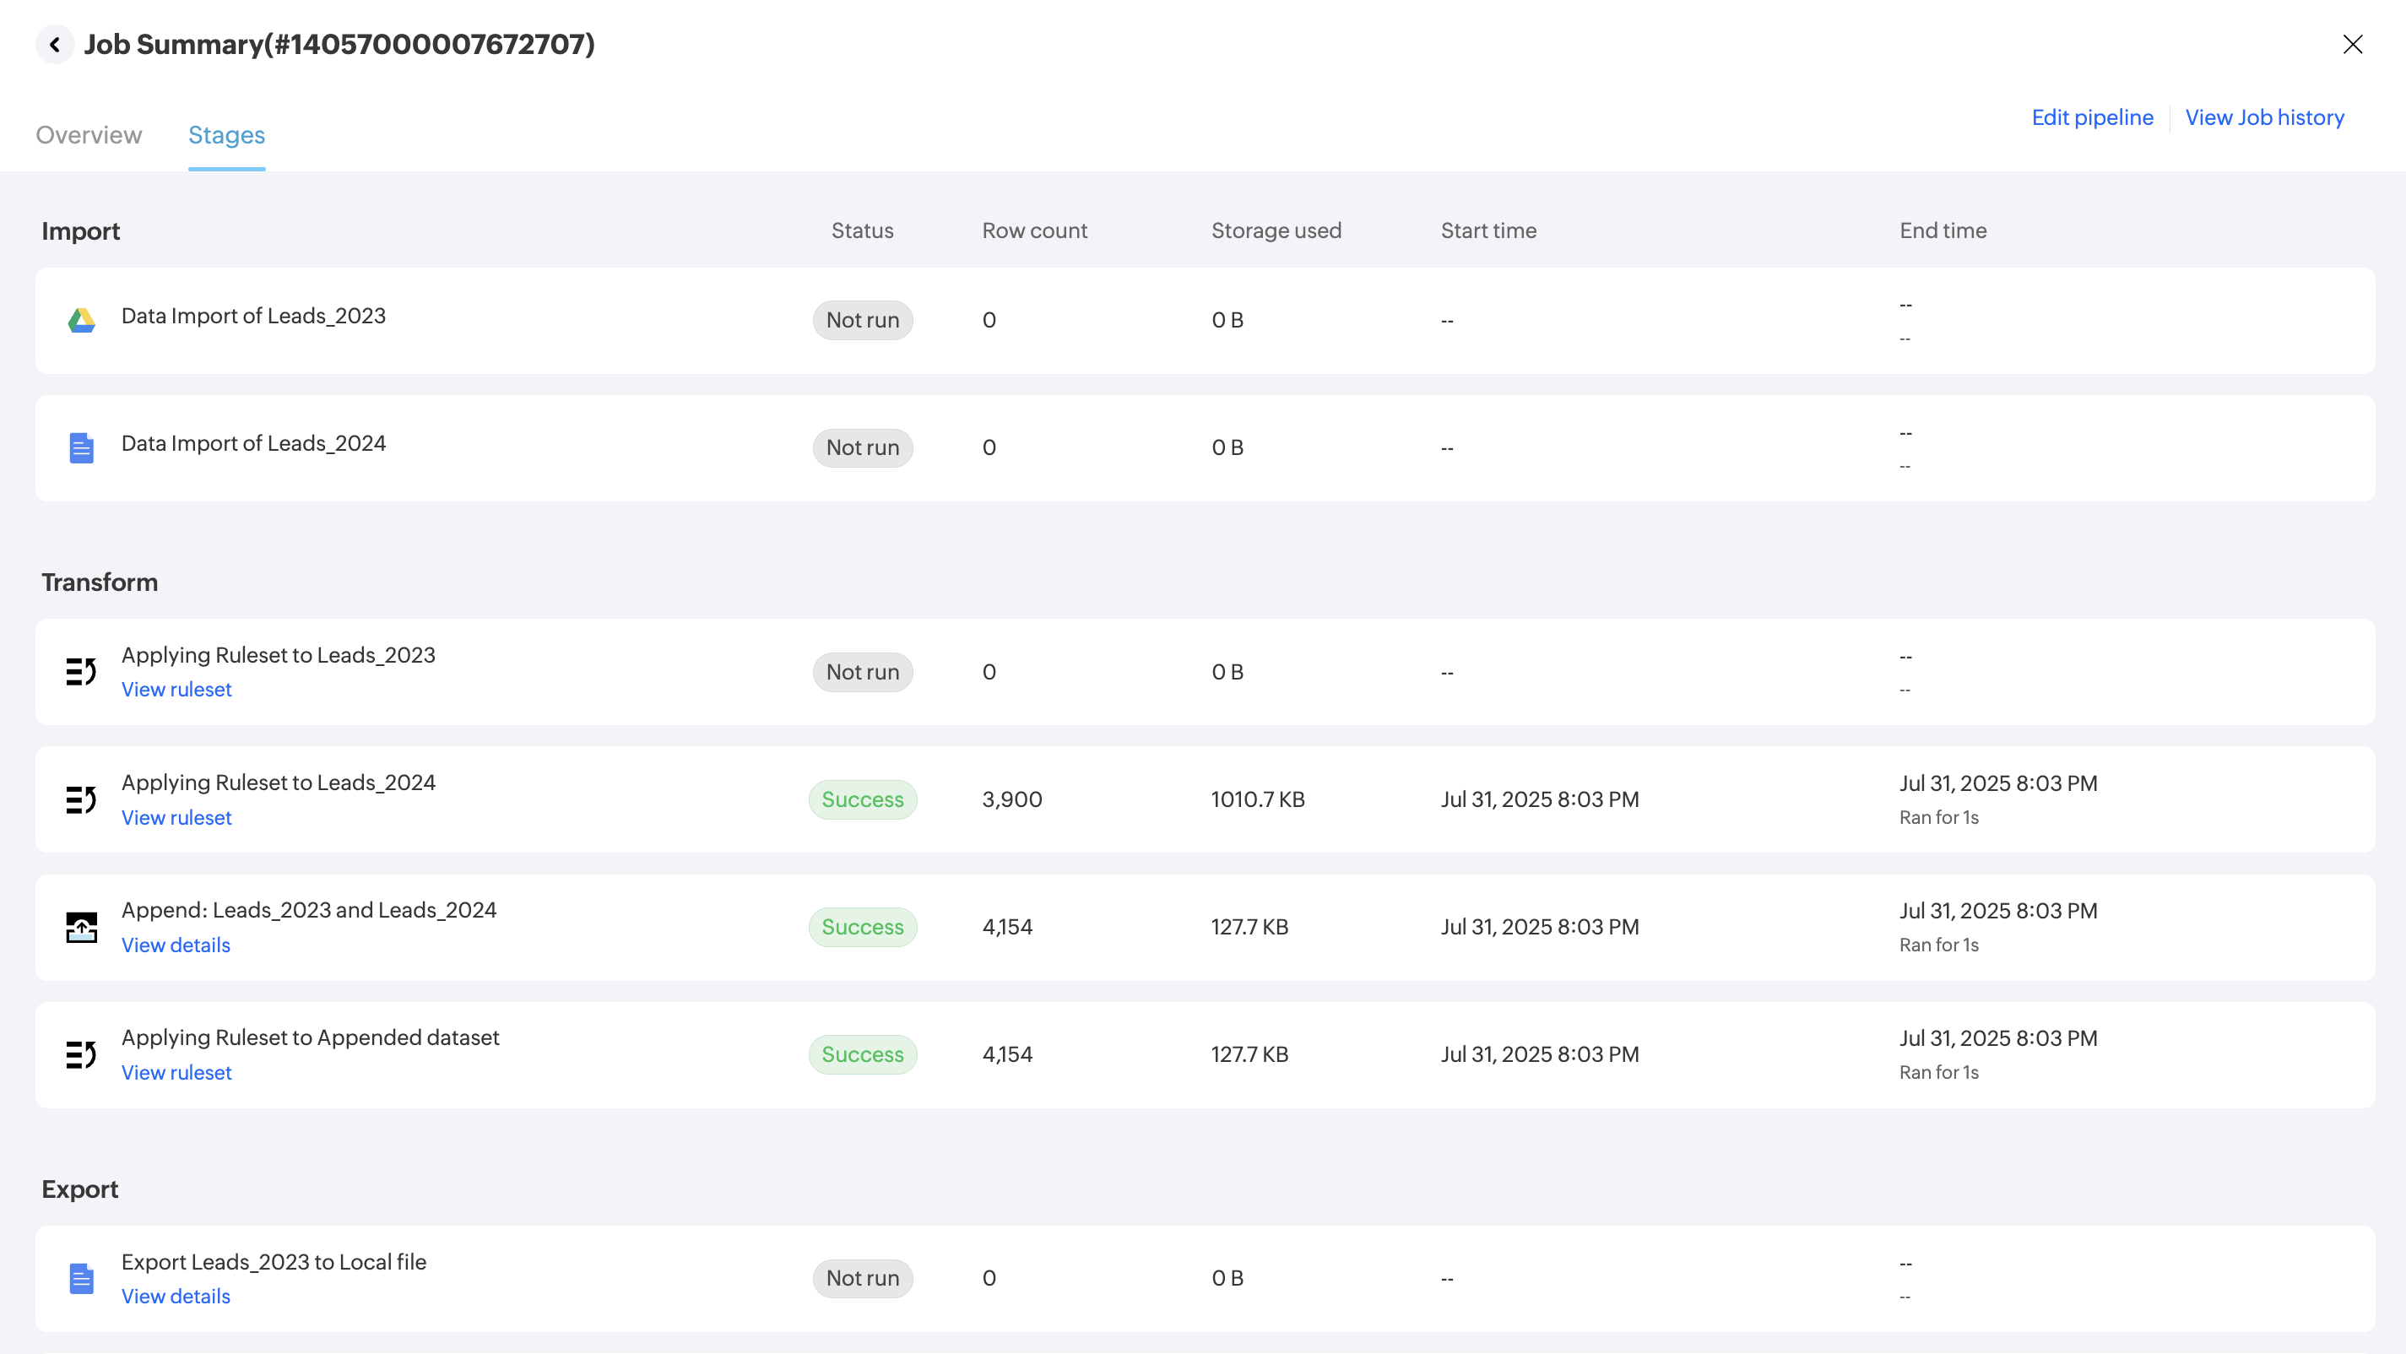
Task: Click the back arrow beside Job Summary
Action: [55, 44]
